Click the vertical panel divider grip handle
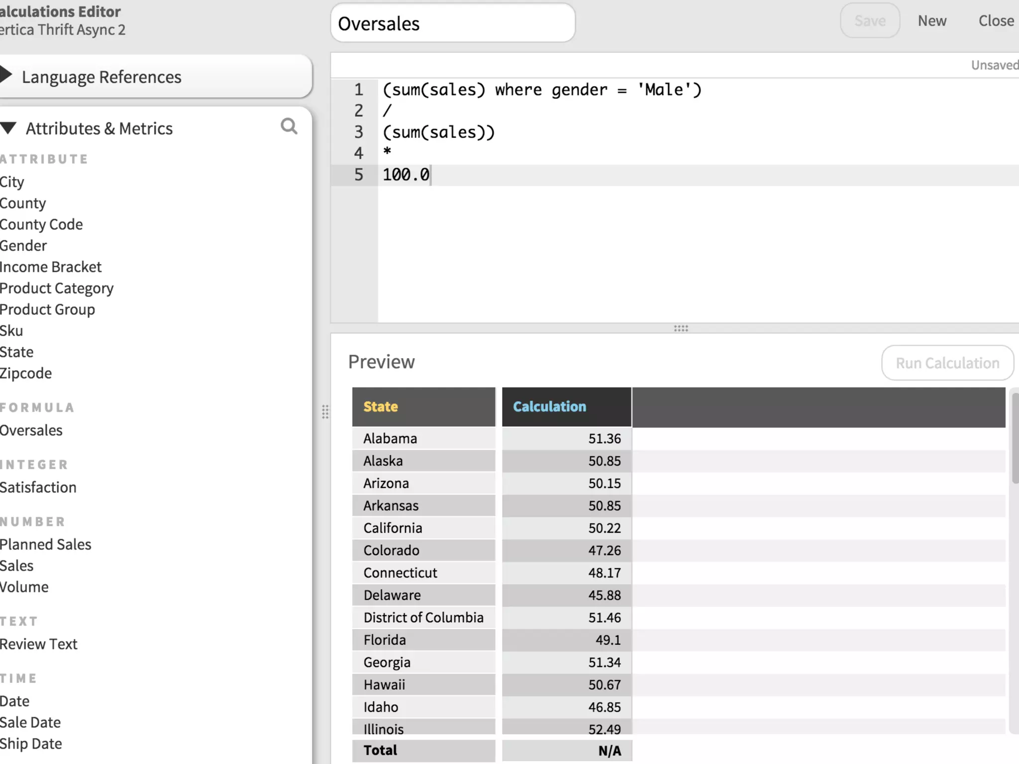Screen dimensions: 1019x764 [325, 412]
